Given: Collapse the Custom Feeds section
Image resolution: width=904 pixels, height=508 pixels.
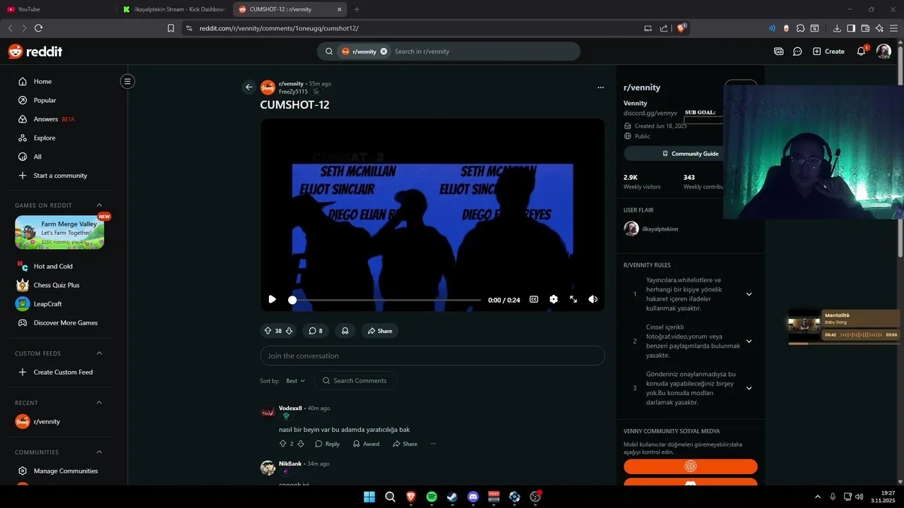Looking at the screenshot, I should (x=99, y=353).
